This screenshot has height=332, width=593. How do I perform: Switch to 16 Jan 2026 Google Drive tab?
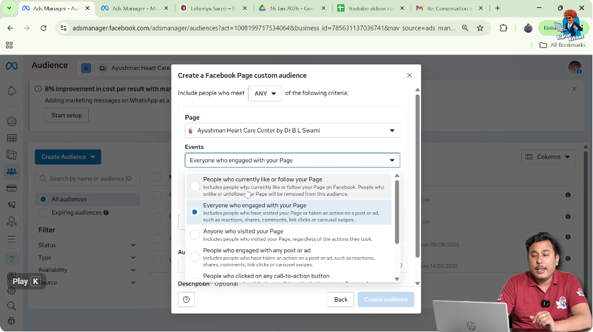click(x=292, y=8)
